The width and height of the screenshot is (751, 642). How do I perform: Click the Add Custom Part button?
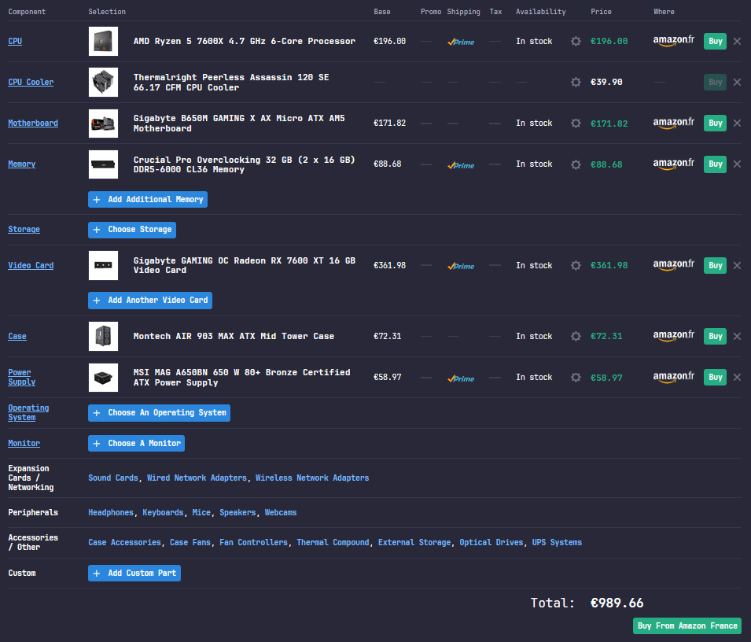tap(134, 573)
